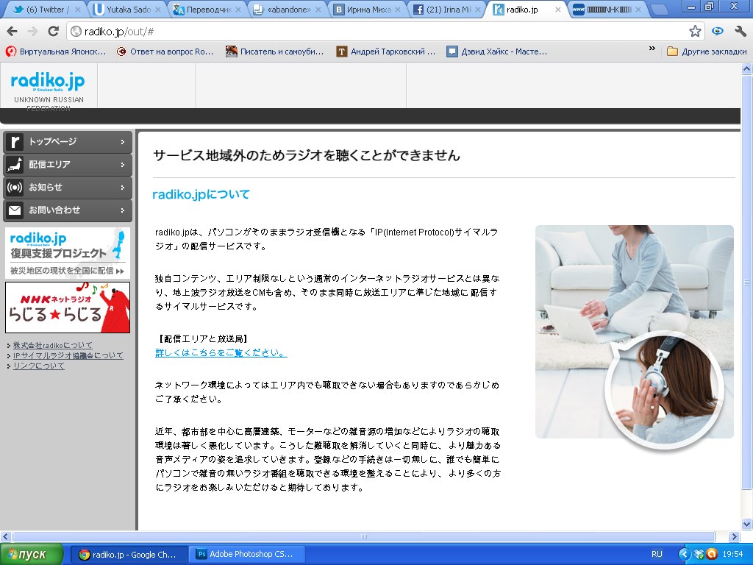Open the Виртуальная Японск… bookmark

[56, 51]
